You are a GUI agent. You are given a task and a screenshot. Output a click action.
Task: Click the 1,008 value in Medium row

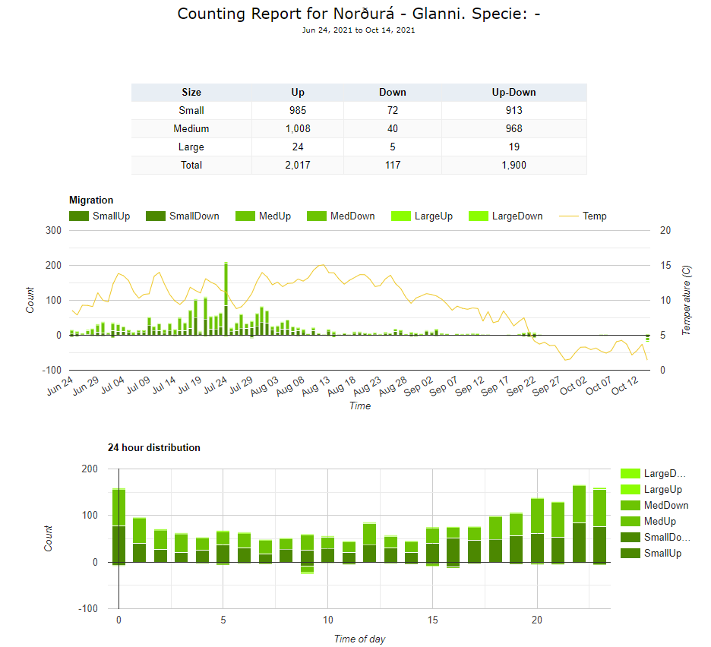tap(298, 129)
